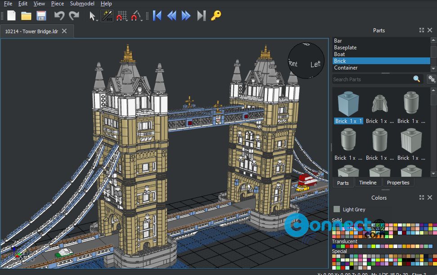Click the "Front" face of the view sphere

tap(293, 63)
